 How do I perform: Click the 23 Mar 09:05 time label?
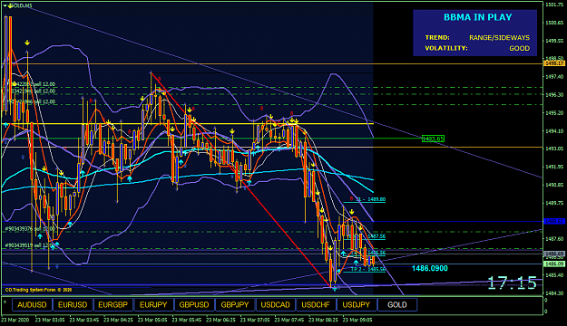click(x=357, y=320)
